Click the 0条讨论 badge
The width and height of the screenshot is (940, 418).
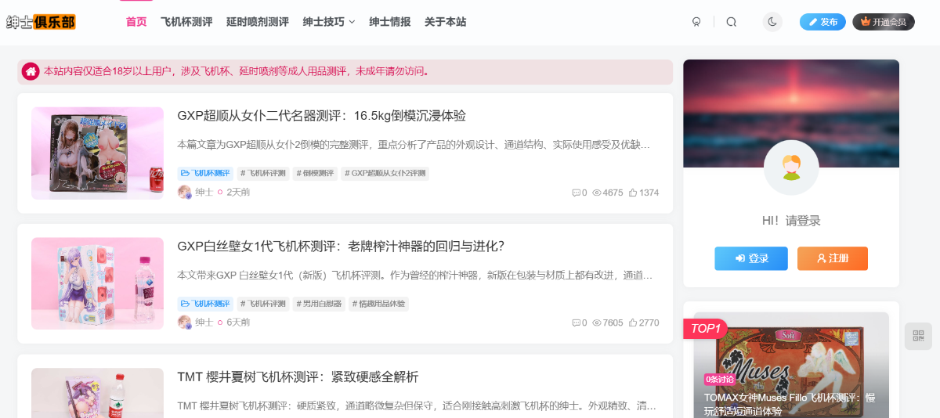(719, 380)
